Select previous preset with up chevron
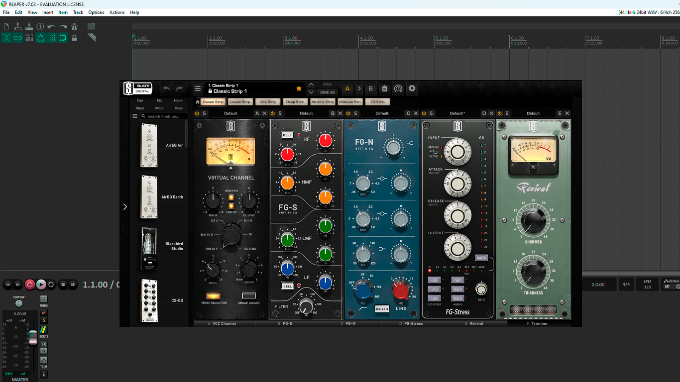 tap(311, 85)
